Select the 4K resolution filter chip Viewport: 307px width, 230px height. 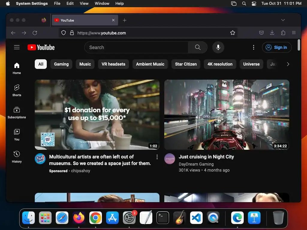(220, 64)
